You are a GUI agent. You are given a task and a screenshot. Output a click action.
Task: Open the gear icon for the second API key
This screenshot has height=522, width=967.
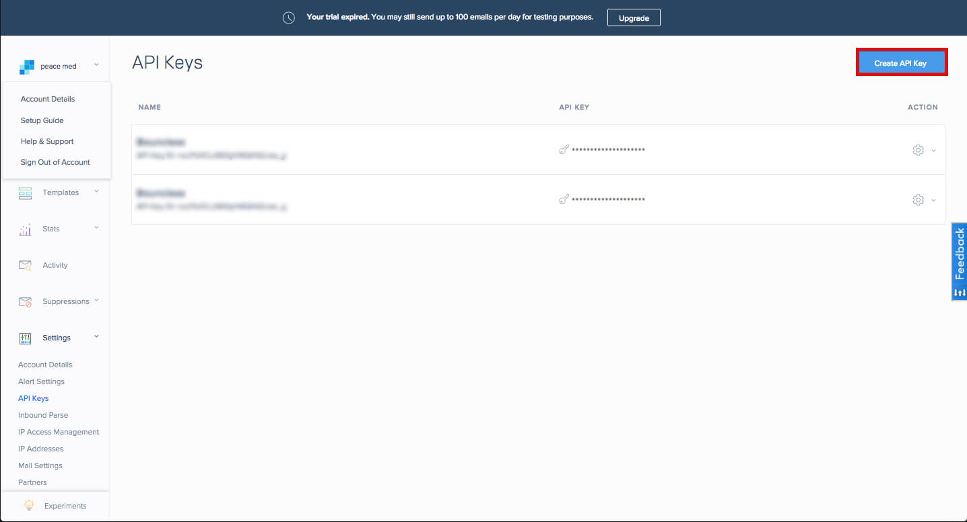(x=917, y=200)
